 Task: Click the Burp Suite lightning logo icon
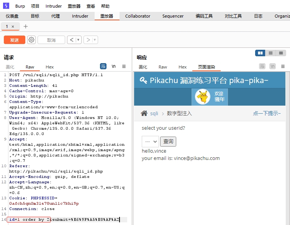6,6
